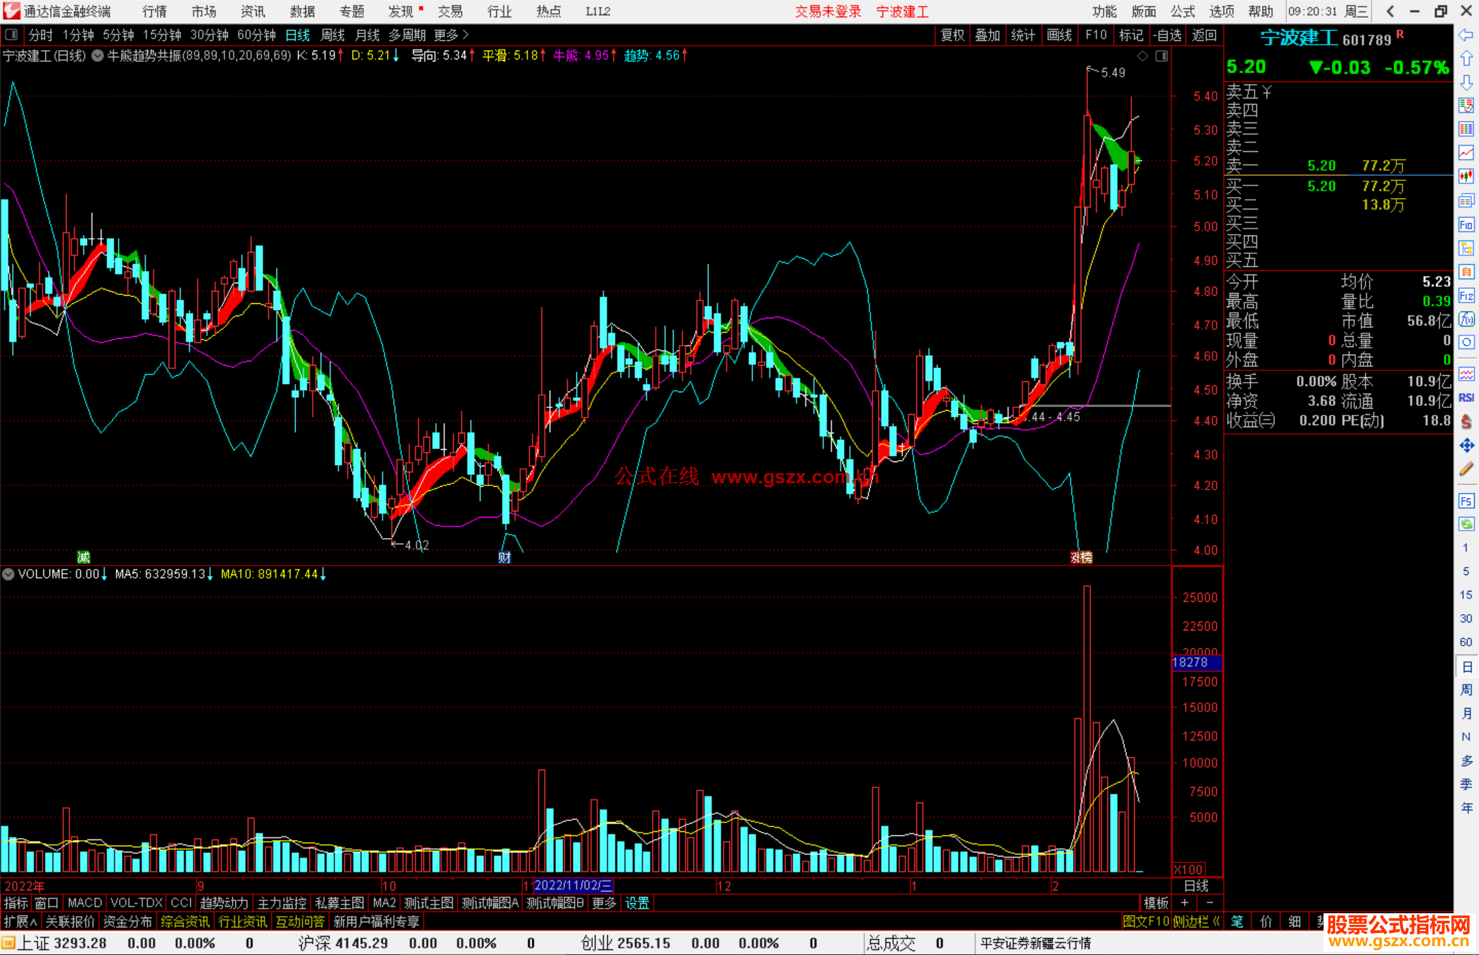Click the blue left arrow back icon
The height and width of the screenshot is (955, 1479).
[x=1466, y=34]
